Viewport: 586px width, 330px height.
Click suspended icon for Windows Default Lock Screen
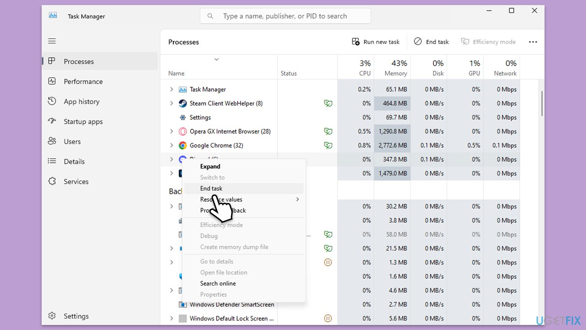coord(328,319)
